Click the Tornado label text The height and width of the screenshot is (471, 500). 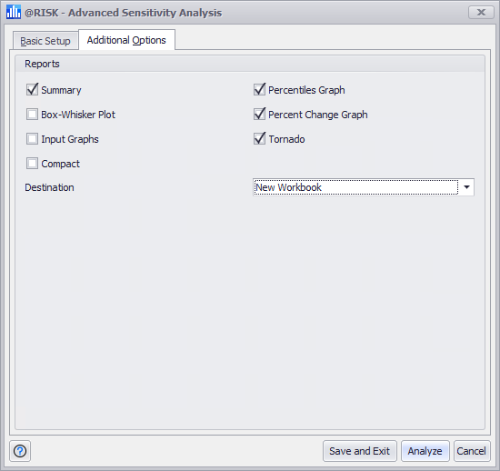(286, 139)
